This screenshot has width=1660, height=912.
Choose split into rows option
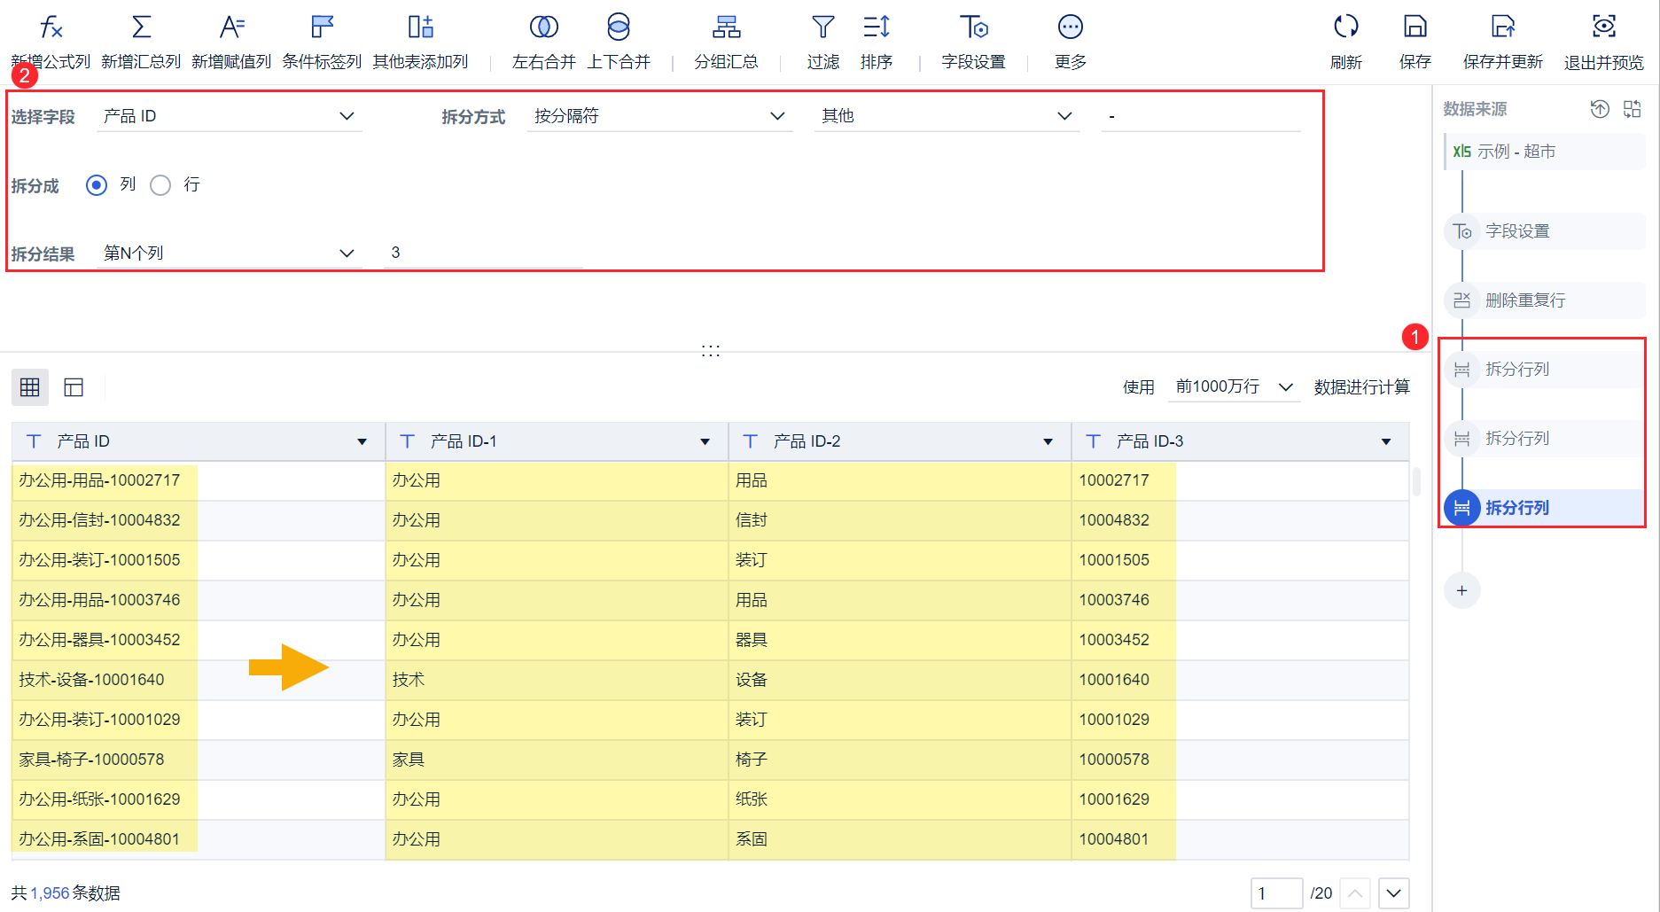pyautogui.click(x=160, y=185)
